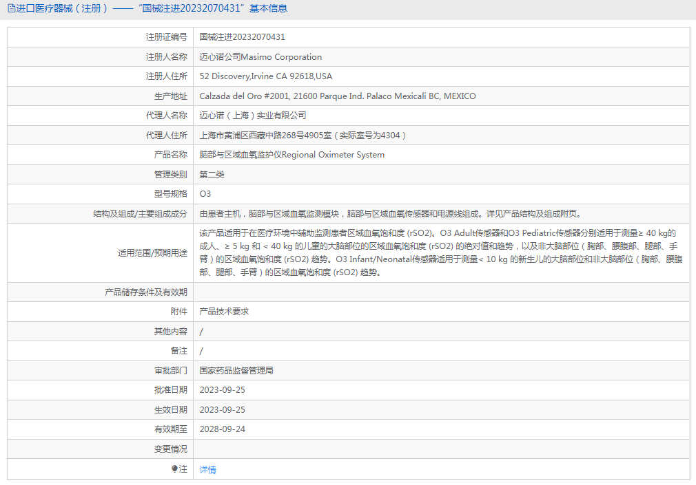Select the 生产地址 label
Screen dimensions: 696x485
point(170,96)
